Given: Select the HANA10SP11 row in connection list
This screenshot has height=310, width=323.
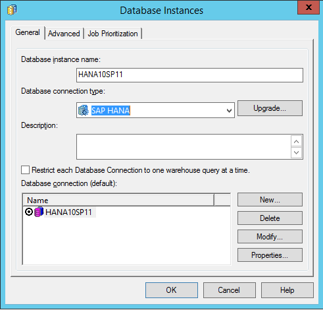Looking at the screenshot, I should tap(127, 212).
